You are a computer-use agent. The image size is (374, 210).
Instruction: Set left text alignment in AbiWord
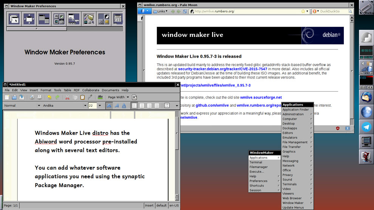[134, 106]
